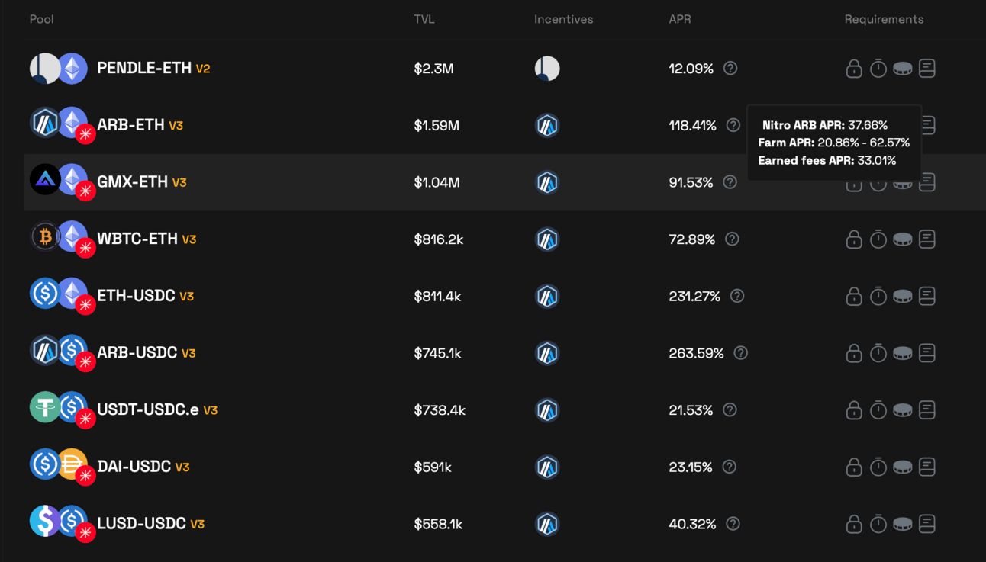
Task: Click the Pendle incentive icon in the first row
Action: pos(547,69)
